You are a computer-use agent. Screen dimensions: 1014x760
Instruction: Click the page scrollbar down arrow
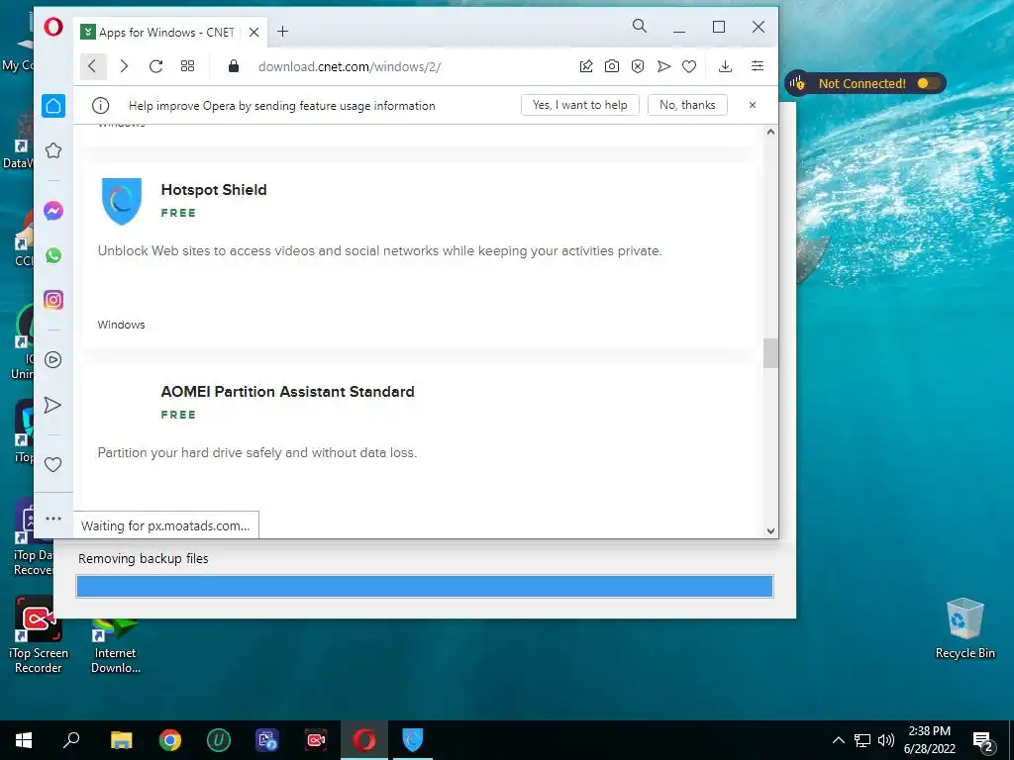click(x=770, y=530)
